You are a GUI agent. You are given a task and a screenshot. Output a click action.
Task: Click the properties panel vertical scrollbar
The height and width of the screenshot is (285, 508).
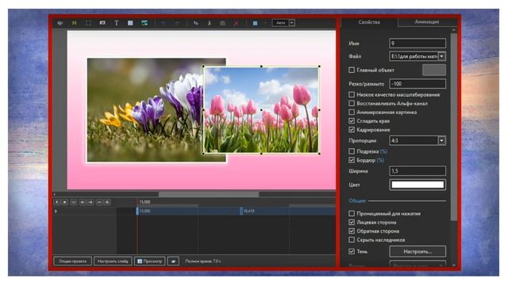click(454, 126)
